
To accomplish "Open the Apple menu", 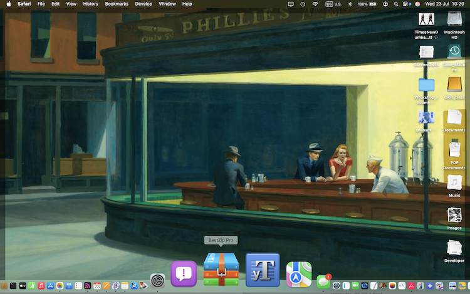I will click(9, 4).
